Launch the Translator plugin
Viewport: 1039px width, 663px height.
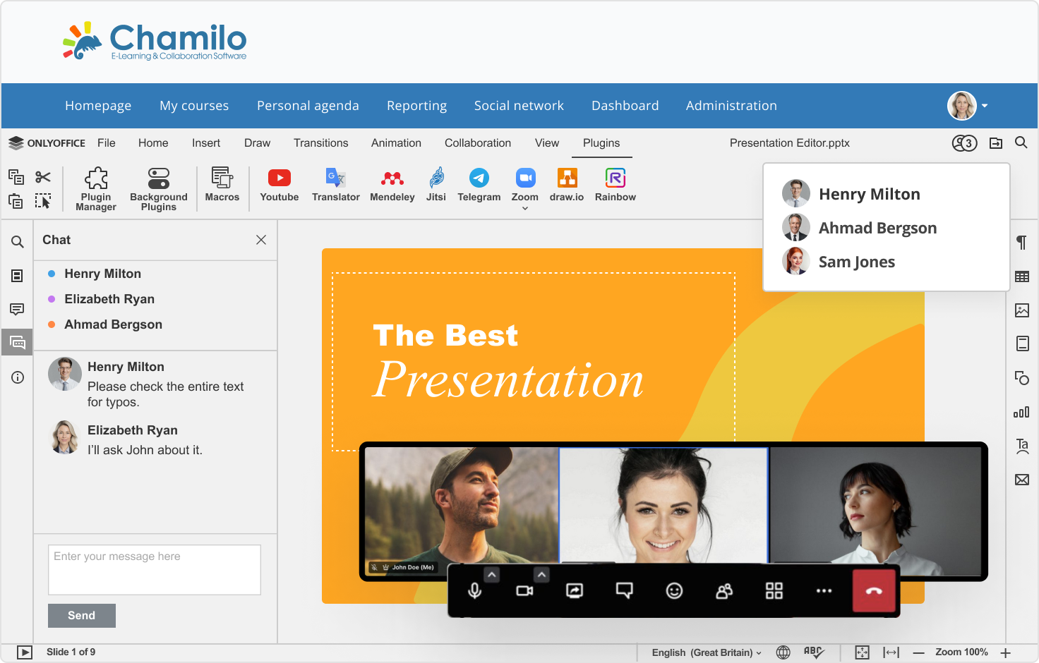point(335,185)
